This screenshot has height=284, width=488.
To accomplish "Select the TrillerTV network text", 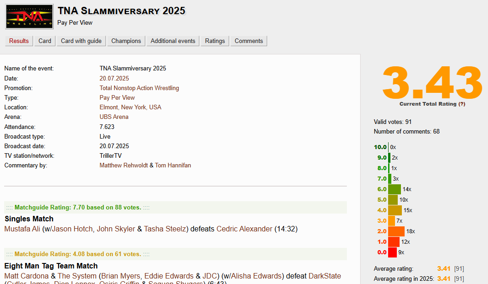I will point(110,155).
